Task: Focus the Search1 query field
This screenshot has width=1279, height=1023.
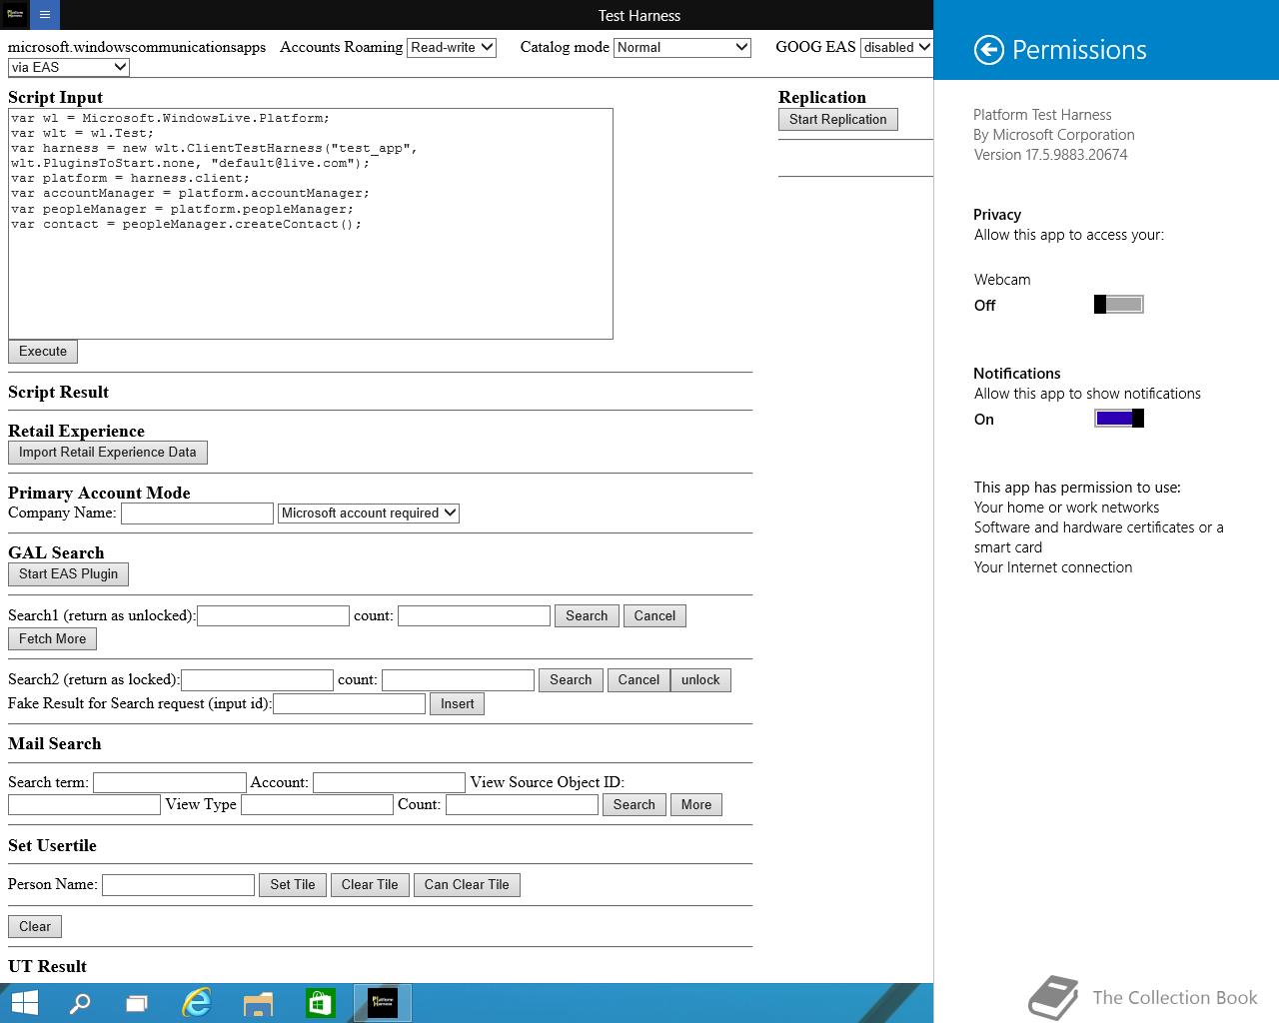Action: tap(273, 616)
